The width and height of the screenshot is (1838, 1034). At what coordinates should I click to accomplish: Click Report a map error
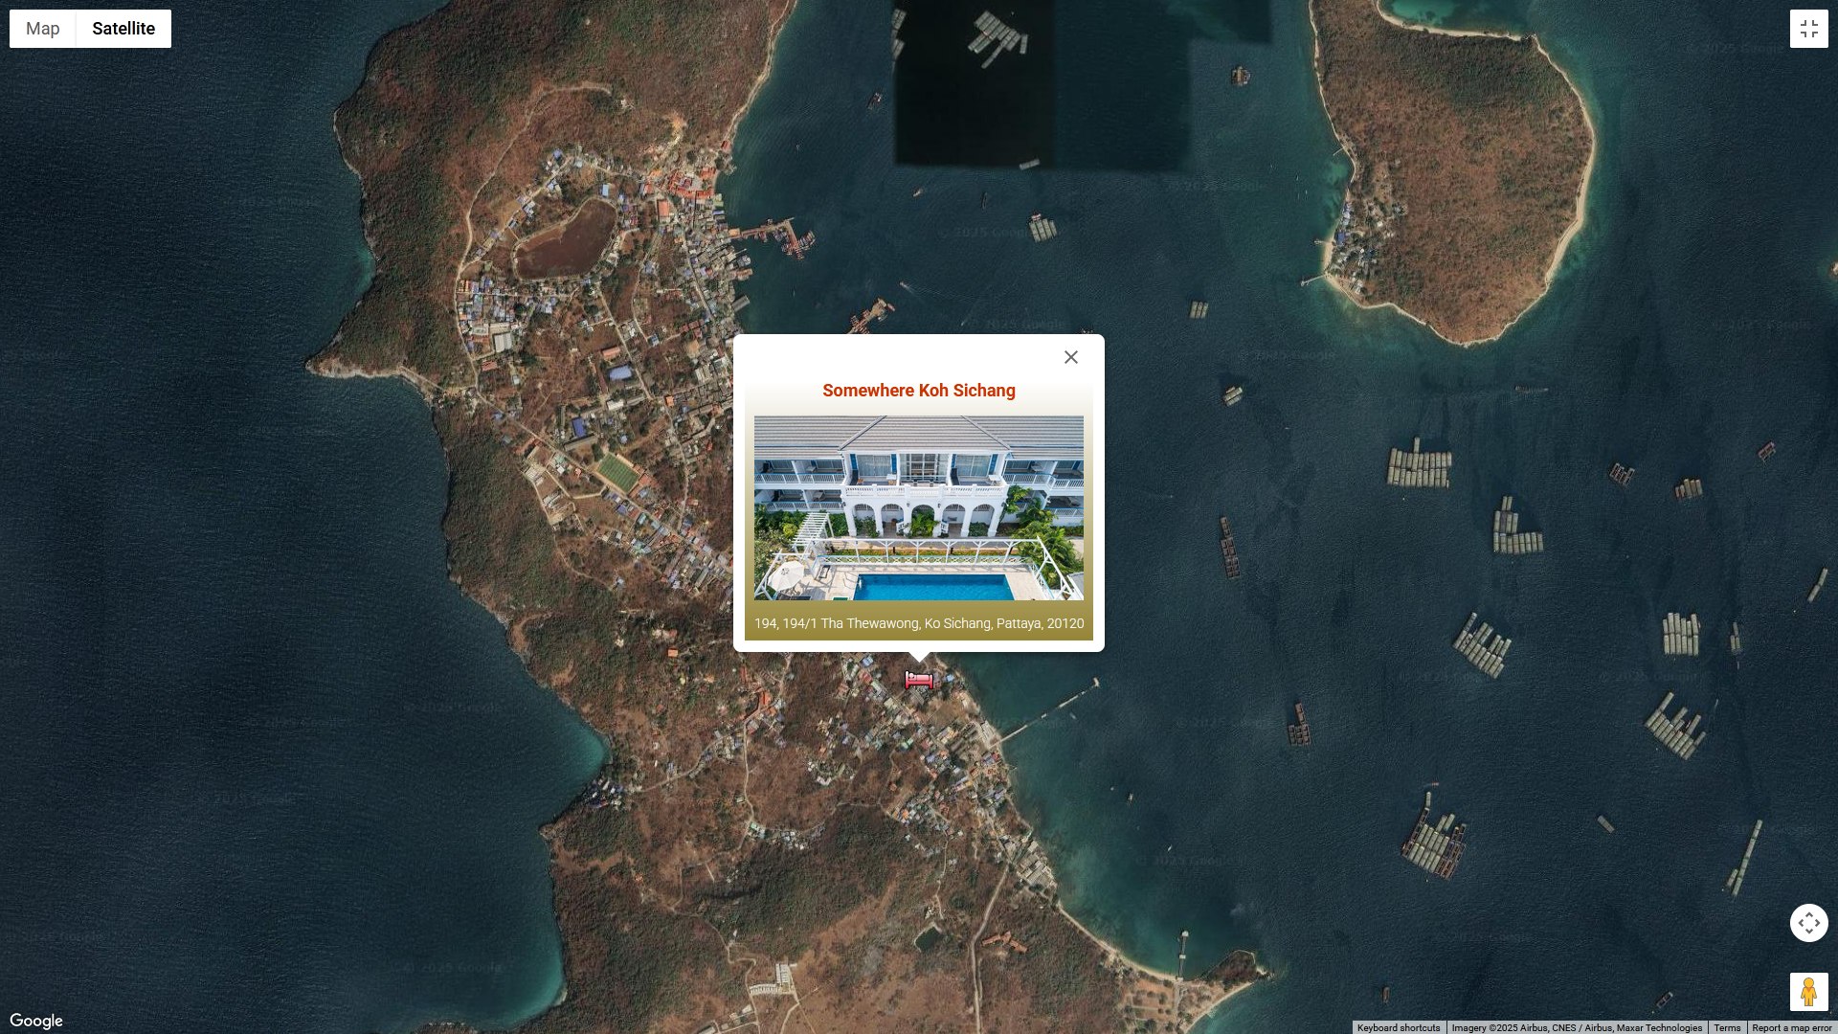[x=1791, y=1027]
